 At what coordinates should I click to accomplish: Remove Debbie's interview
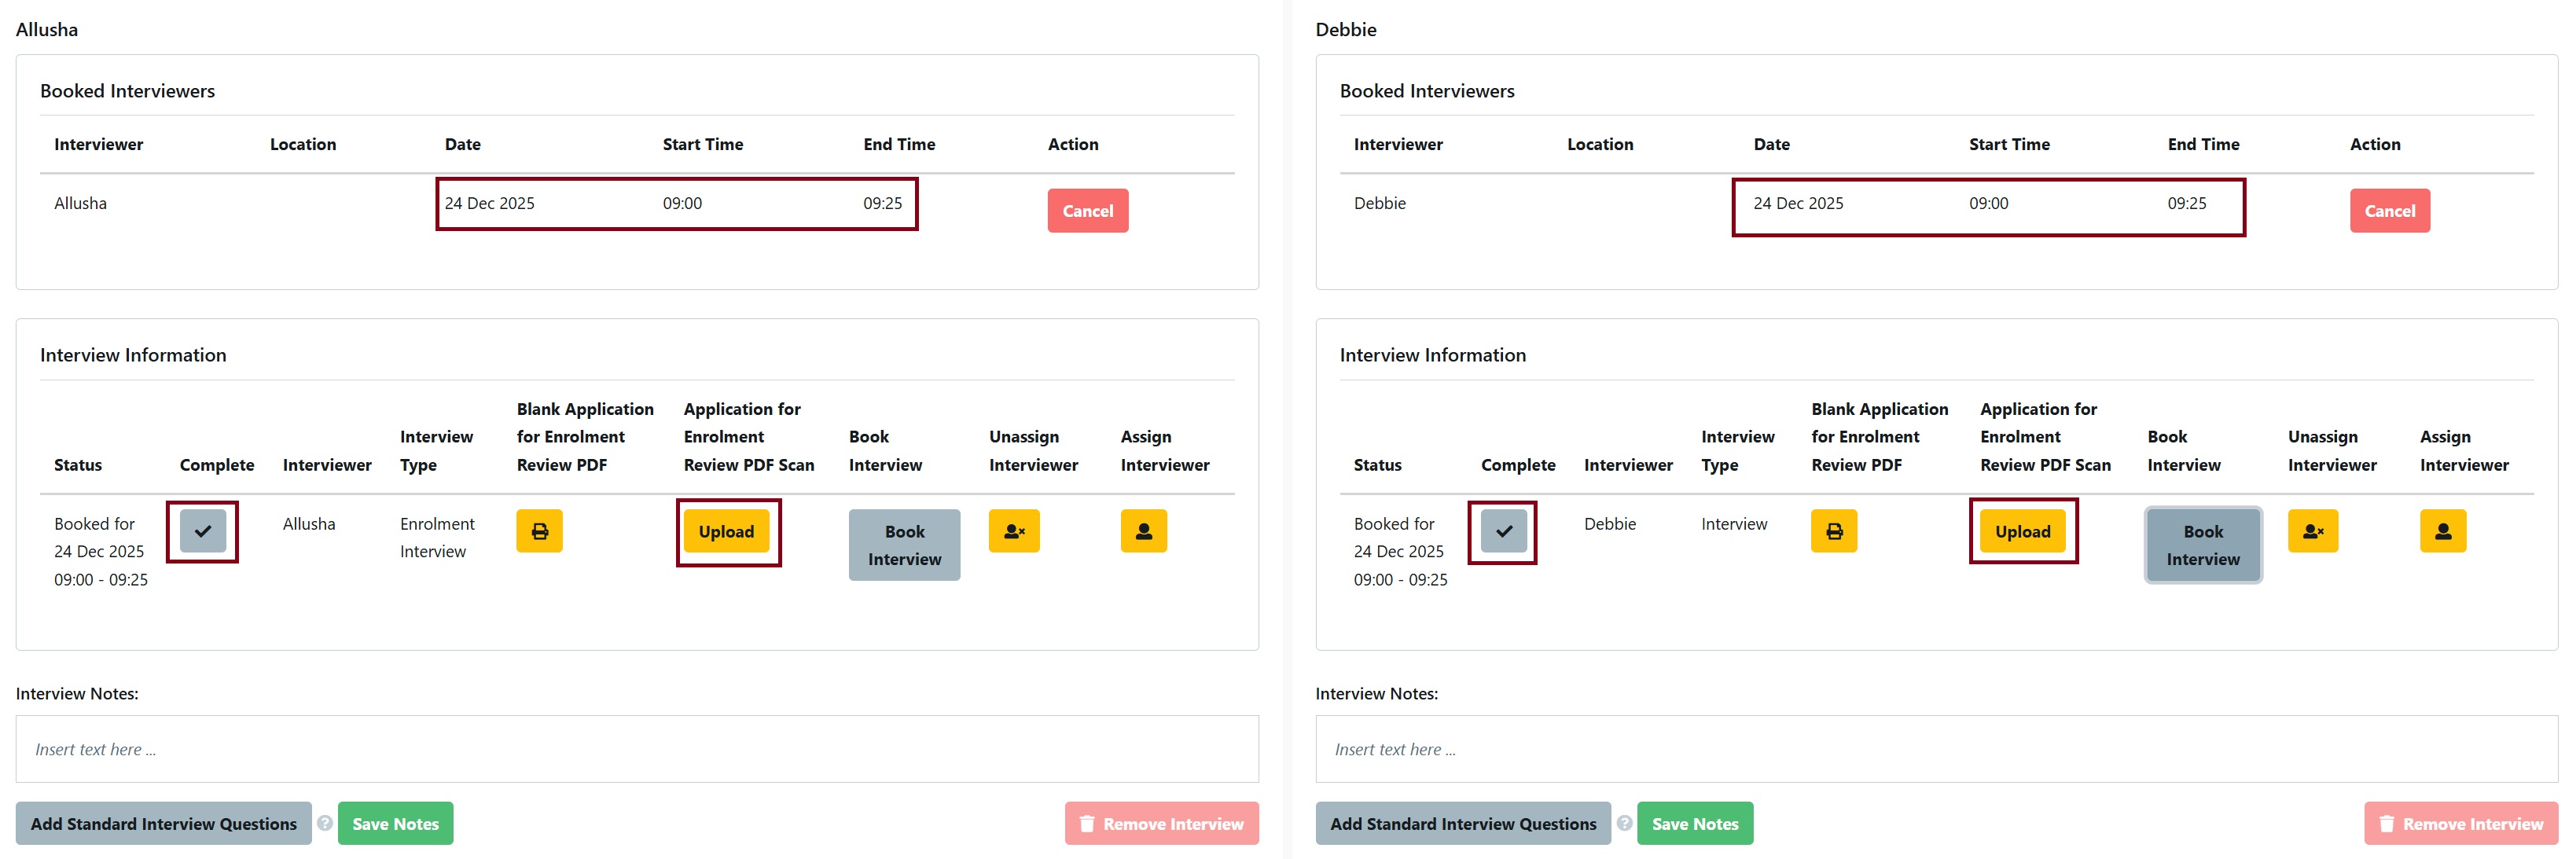click(2460, 824)
